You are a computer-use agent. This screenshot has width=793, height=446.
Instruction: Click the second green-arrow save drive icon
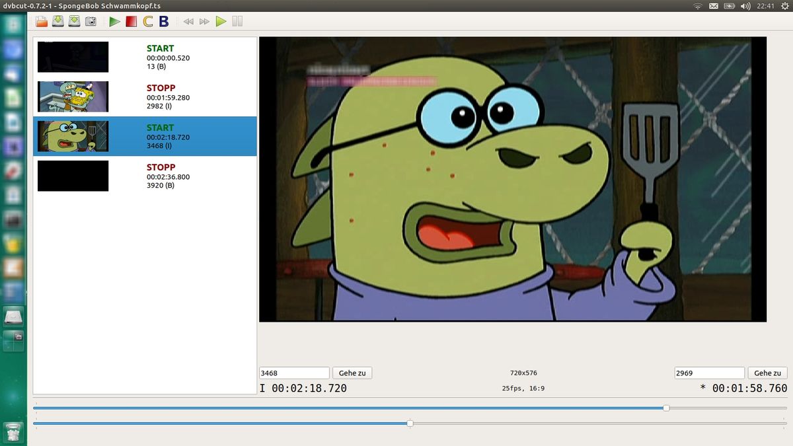(74, 21)
